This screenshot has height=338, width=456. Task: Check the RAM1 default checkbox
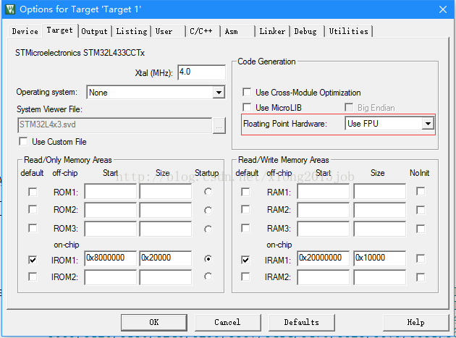(245, 192)
